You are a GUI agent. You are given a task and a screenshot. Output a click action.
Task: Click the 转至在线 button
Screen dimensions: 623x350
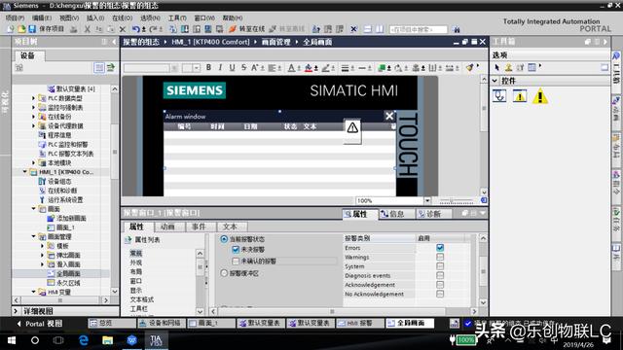[x=246, y=29]
